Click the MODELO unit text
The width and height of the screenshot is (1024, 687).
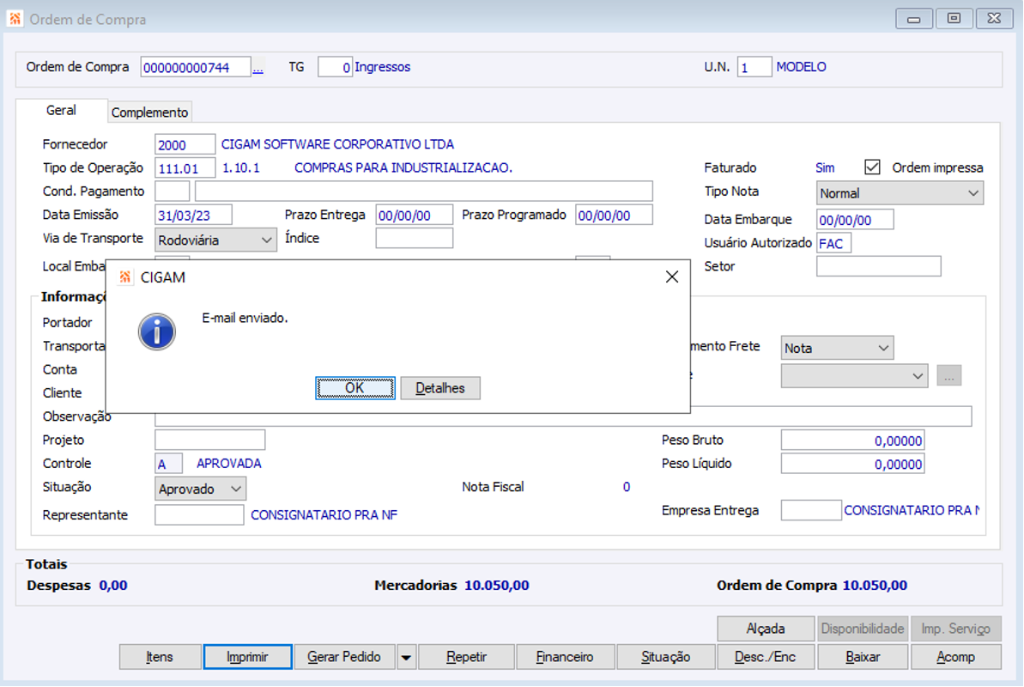pyautogui.click(x=802, y=67)
